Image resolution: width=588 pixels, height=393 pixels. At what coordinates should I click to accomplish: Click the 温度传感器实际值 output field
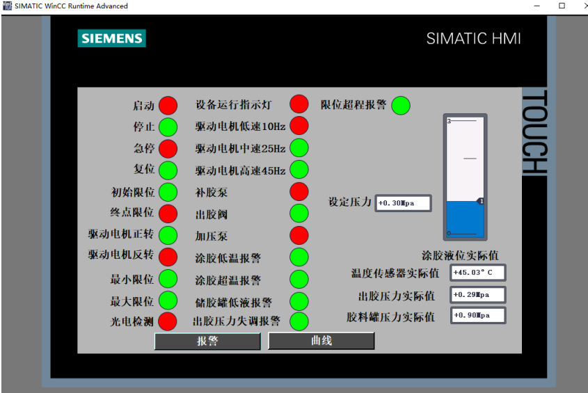[x=478, y=273]
